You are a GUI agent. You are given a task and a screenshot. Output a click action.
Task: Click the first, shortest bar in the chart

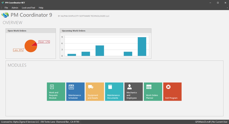72,55
